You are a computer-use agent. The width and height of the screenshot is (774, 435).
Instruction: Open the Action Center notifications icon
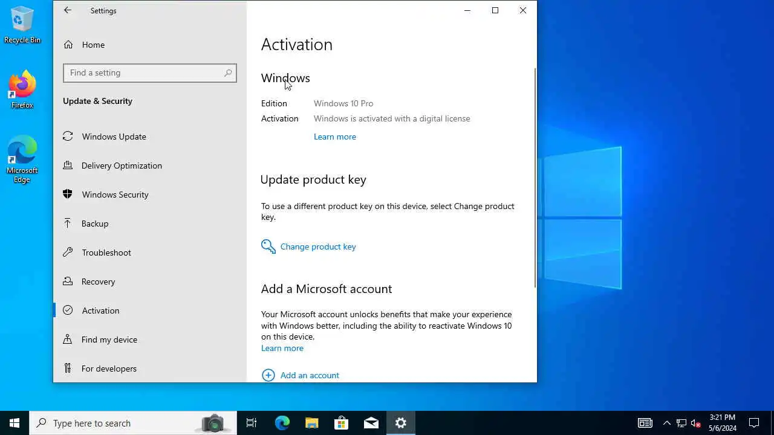(754, 423)
